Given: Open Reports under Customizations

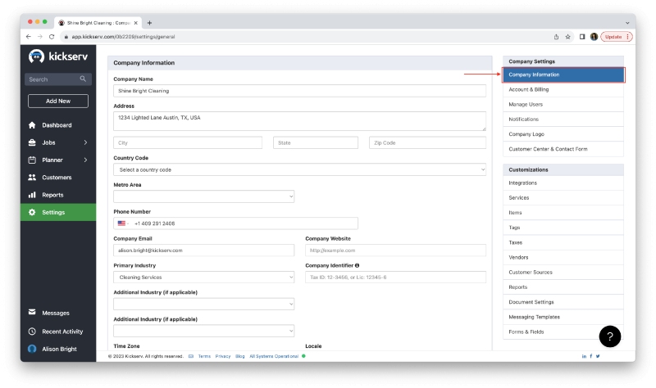Looking at the screenshot, I should tap(563, 287).
